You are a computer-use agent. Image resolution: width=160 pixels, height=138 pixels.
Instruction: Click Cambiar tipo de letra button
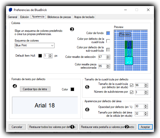(35, 89)
